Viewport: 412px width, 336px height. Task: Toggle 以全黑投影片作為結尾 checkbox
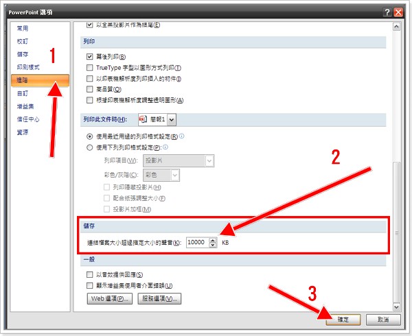89,25
